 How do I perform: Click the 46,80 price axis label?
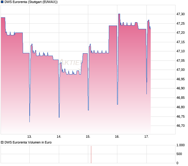coord(180,107)
